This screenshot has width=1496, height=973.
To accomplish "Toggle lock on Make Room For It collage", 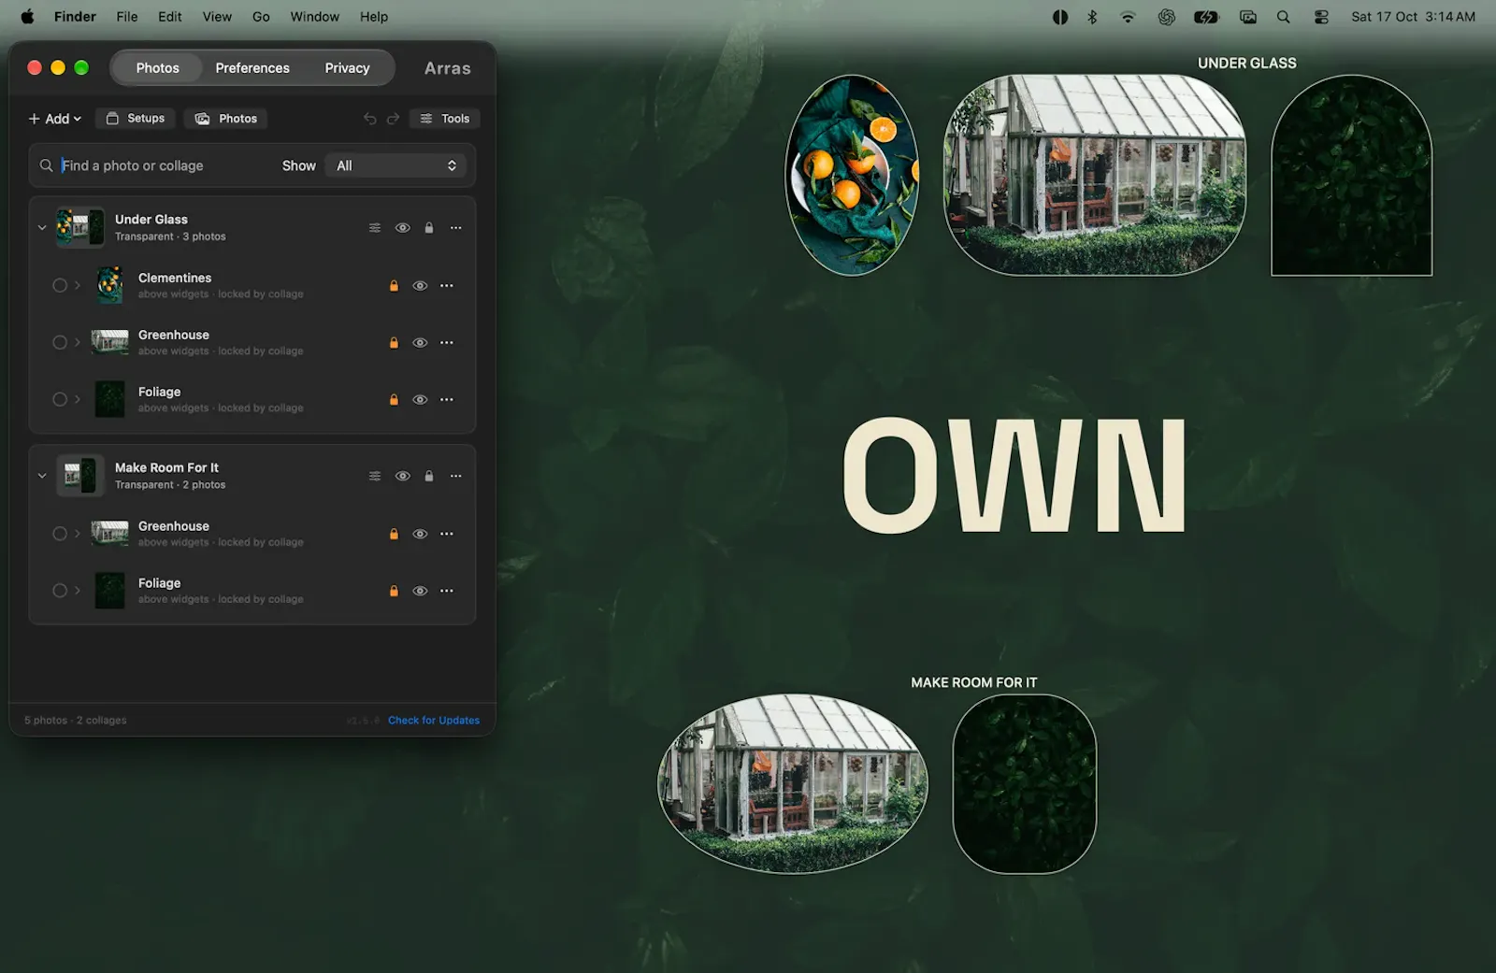I will tap(429, 476).
